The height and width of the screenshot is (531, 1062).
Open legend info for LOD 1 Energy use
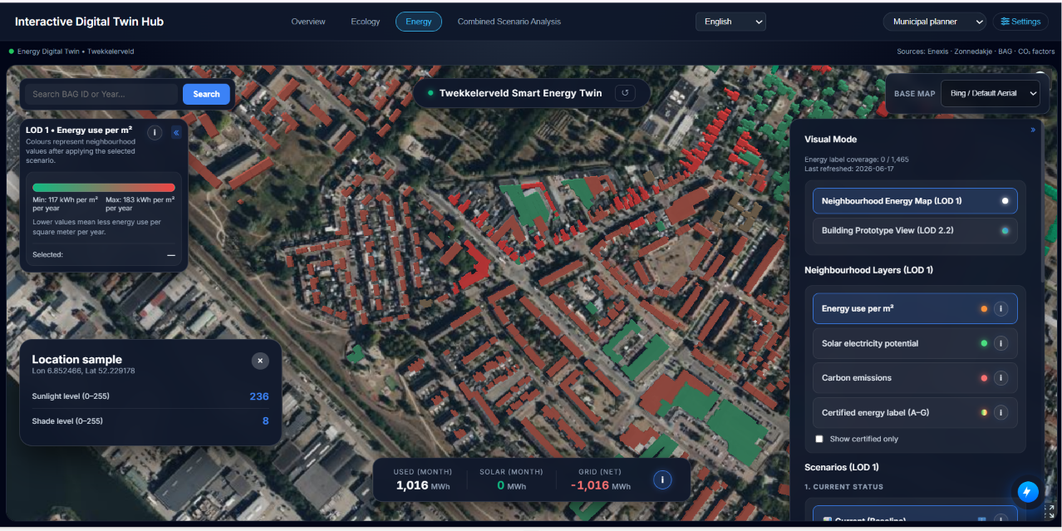point(155,132)
